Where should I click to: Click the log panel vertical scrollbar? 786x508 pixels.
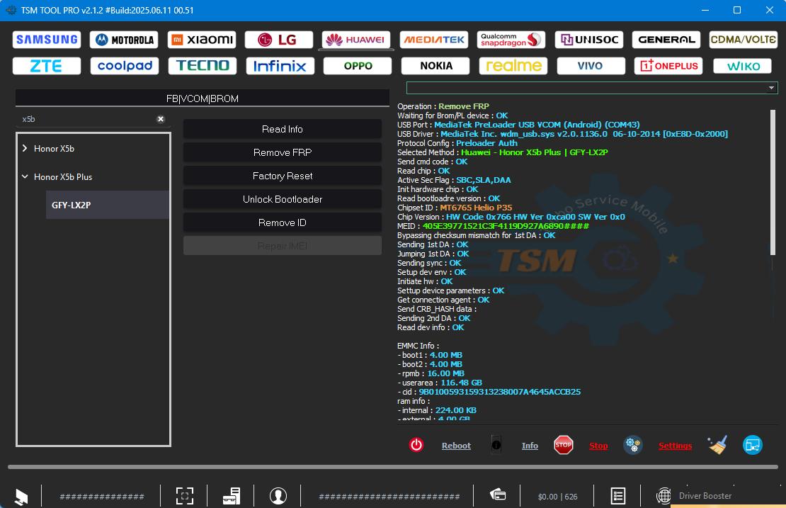point(773,183)
